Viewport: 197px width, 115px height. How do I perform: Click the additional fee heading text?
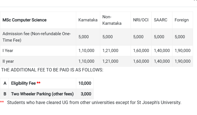[52, 70]
